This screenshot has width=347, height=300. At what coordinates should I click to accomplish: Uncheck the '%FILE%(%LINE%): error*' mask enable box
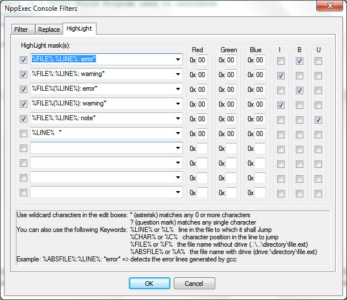(23, 89)
